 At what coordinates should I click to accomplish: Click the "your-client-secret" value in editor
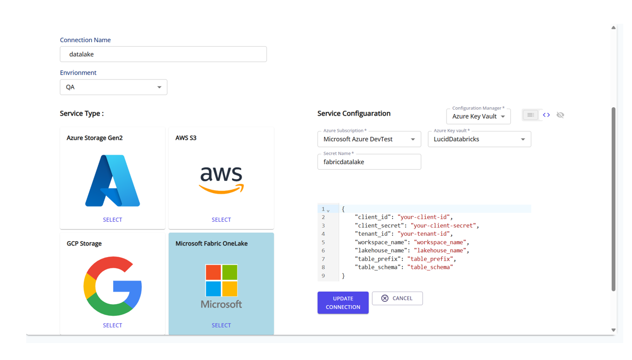pyautogui.click(x=444, y=226)
